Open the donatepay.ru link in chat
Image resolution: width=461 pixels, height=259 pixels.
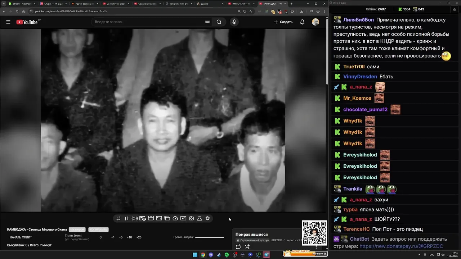click(x=401, y=246)
